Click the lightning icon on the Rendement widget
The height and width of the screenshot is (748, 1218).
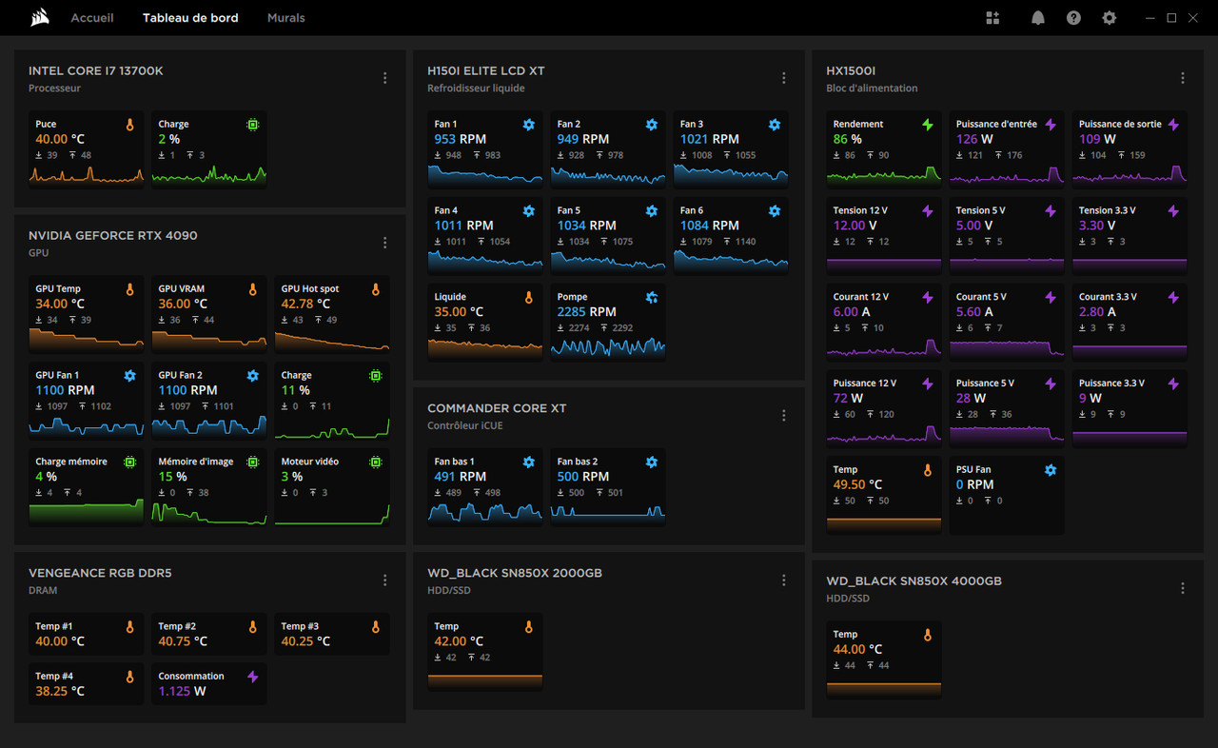point(927,124)
